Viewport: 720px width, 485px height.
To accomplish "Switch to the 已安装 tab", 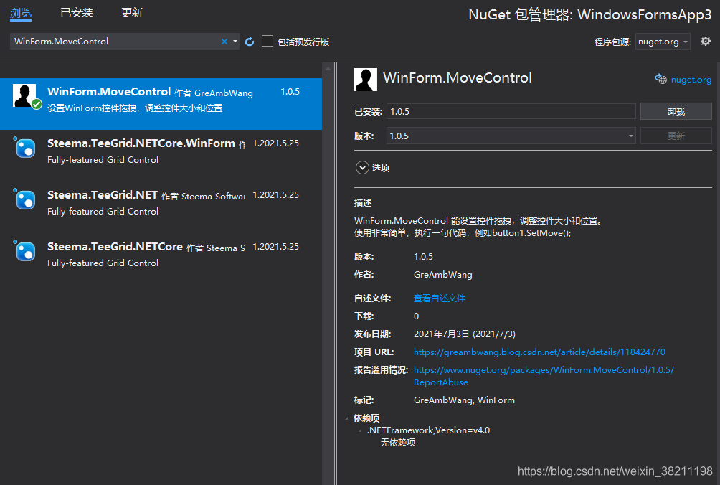I will click(77, 12).
